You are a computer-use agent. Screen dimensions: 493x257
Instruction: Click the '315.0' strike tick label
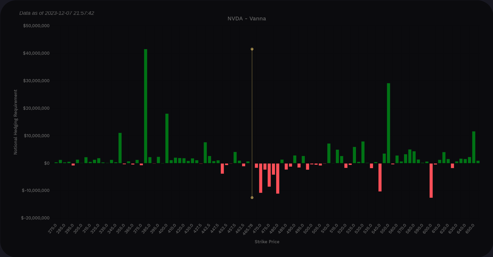[86, 229]
